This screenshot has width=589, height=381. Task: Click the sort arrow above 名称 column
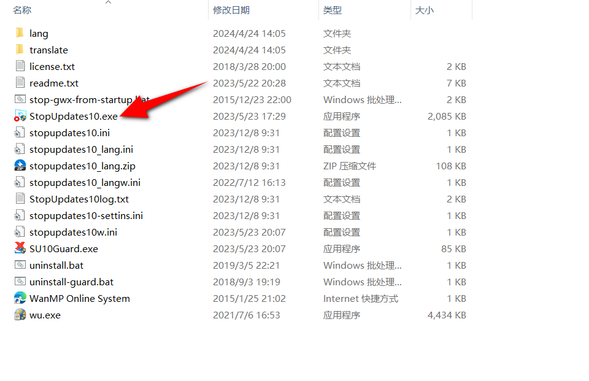[x=108, y=2]
